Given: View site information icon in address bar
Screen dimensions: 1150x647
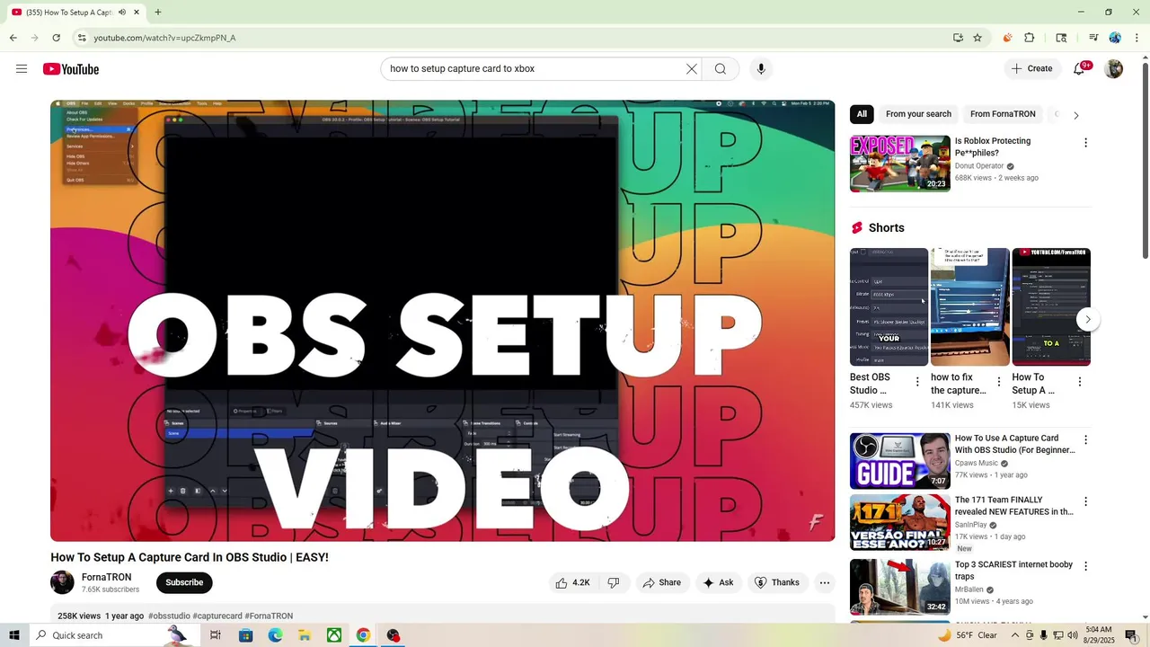Looking at the screenshot, I should click(82, 38).
